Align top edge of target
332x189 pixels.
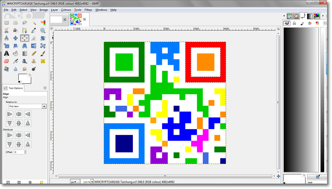point(10,123)
